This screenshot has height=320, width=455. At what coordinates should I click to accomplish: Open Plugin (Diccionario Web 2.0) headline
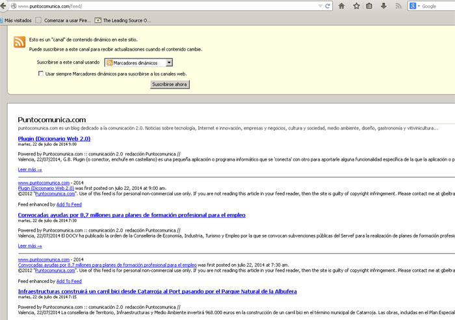tap(54, 139)
